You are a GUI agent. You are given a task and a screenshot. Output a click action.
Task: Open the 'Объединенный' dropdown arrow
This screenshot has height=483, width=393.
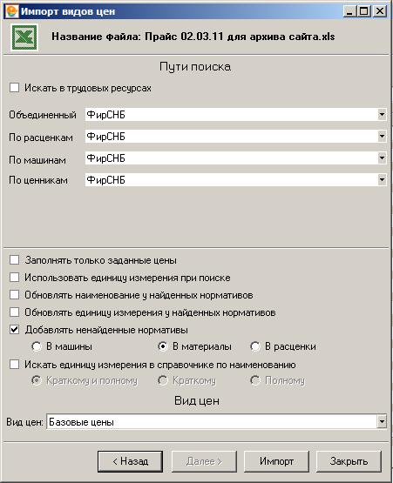(x=382, y=115)
